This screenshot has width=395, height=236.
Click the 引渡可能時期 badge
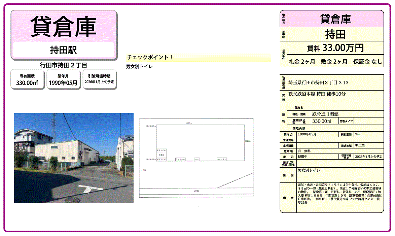pyautogui.click(x=99, y=79)
